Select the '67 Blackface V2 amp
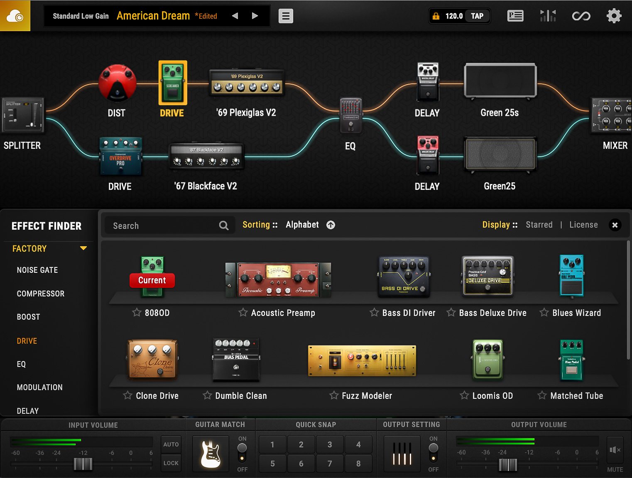The height and width of the screenshot is (478, 632). (x=206, y=156)
